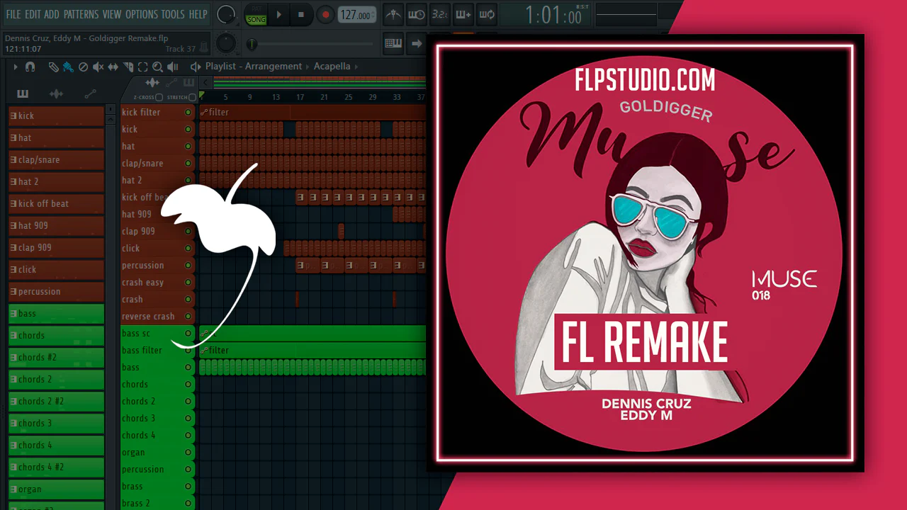Click the step editing arrow icon
This screenshot has height=510, width=907.
point(417,43)
